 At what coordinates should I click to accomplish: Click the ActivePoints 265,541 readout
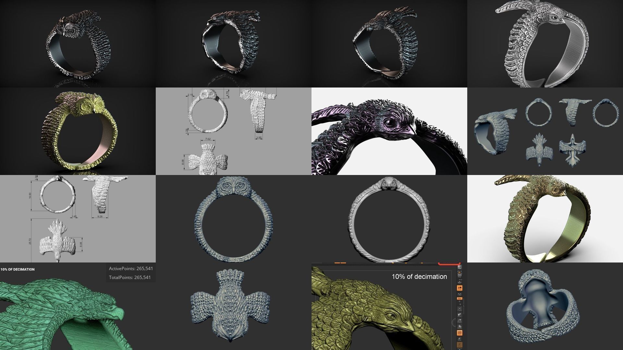tap(131, 268)
